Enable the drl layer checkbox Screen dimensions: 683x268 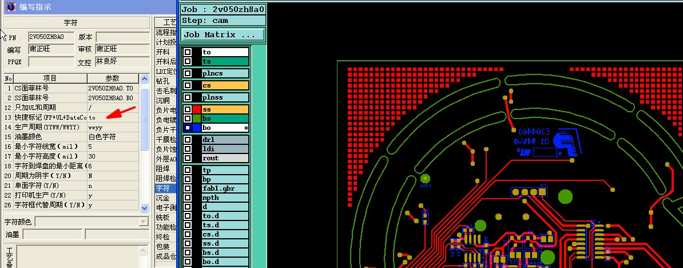[x=188, y=140]
